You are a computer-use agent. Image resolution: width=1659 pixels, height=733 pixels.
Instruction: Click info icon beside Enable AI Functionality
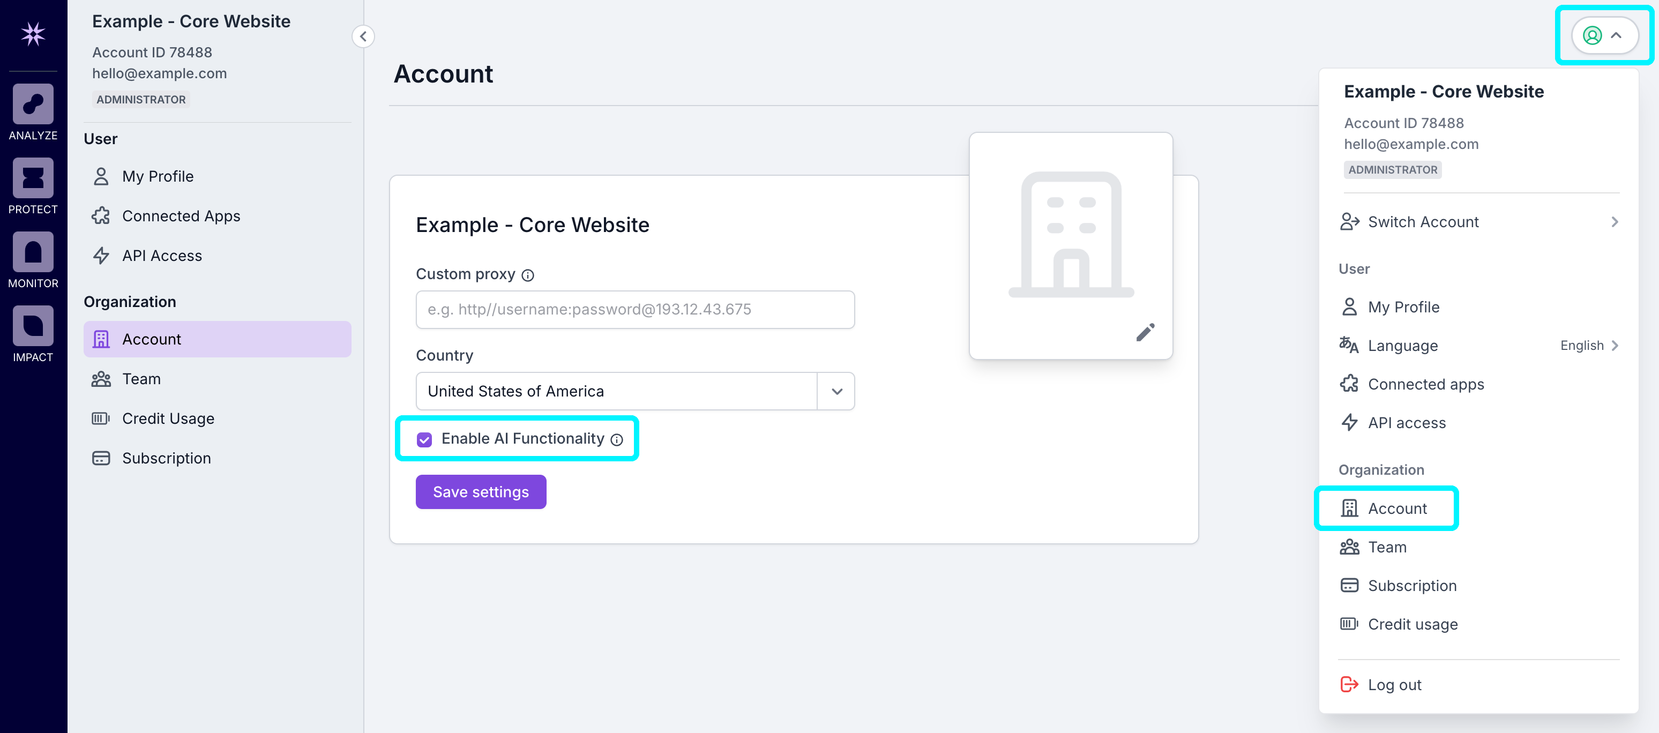click(616, 440)
